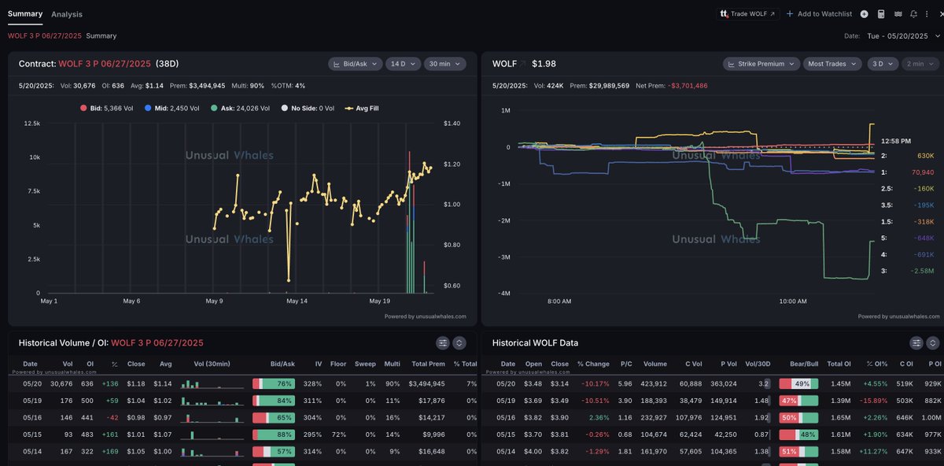The height and width of the screenshot is (466, 944).
Task: Click the bell alert icon
Action: click(914, 14)
